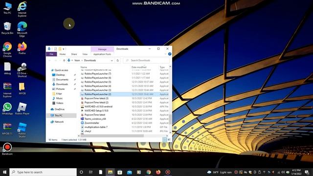Go up one folder level
Screen dimensions: 313x176
click(x=64, y=60)
